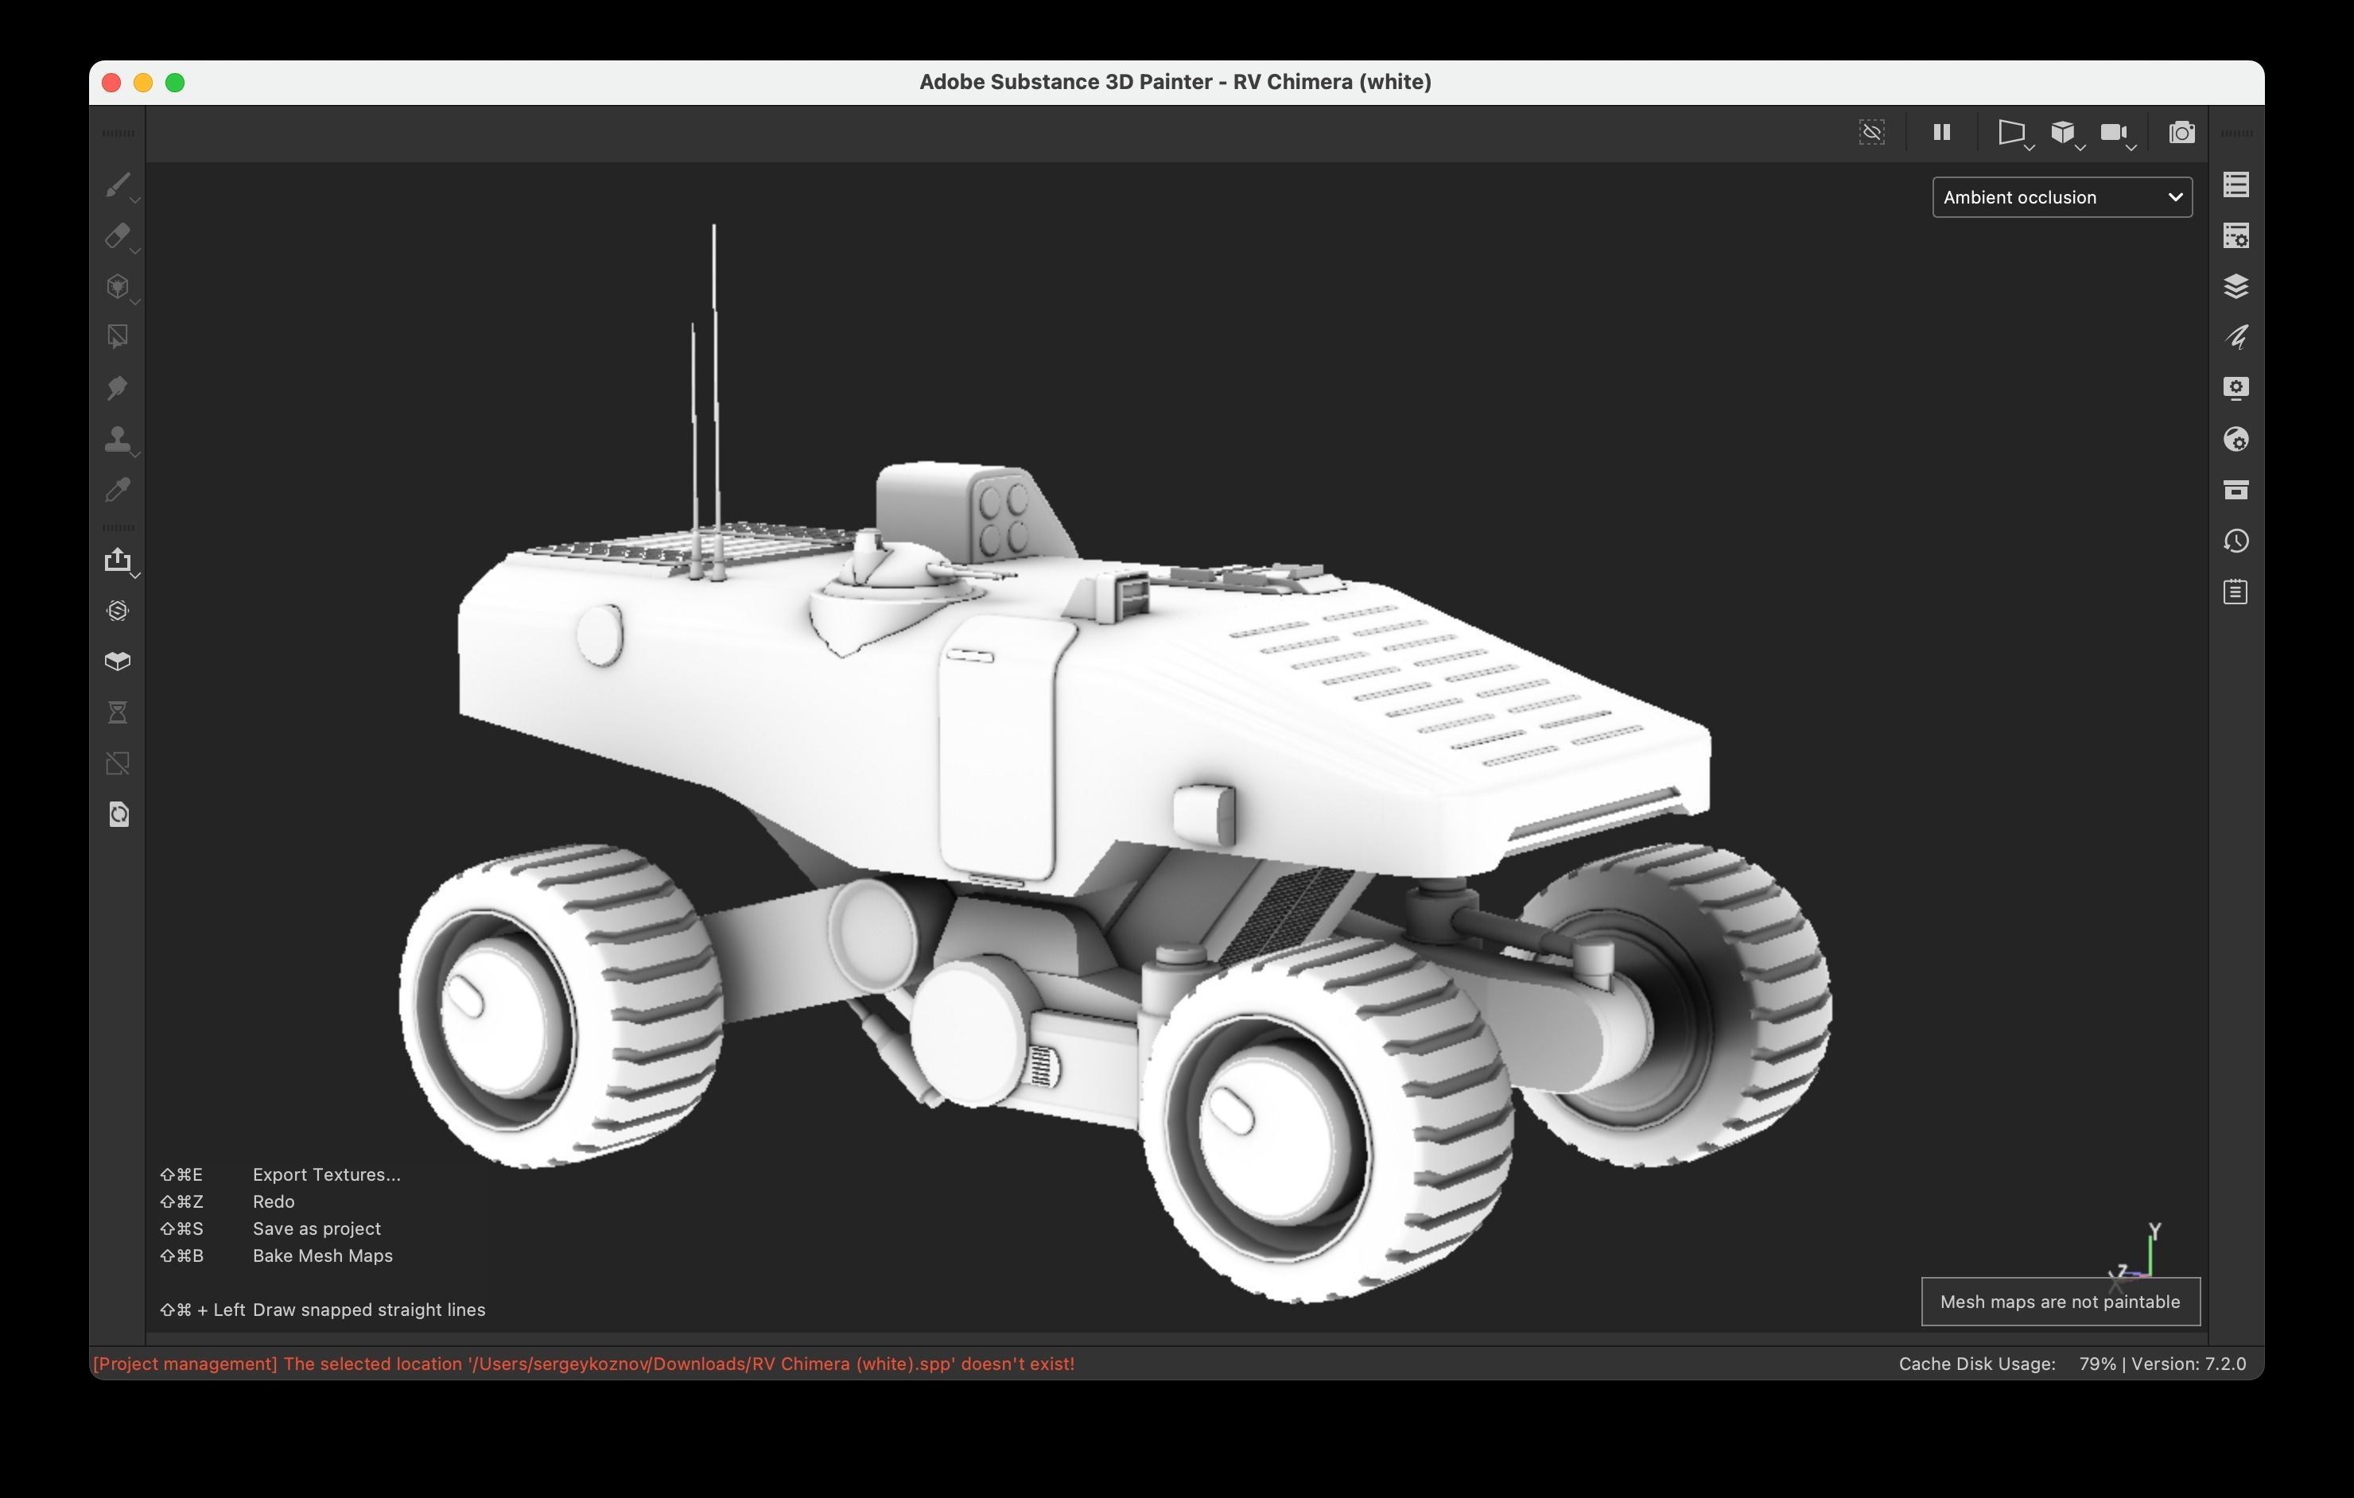Grab the right dock drag handle
The width and height of the screenshot is (2354, 1498).
coord(2236,133)
